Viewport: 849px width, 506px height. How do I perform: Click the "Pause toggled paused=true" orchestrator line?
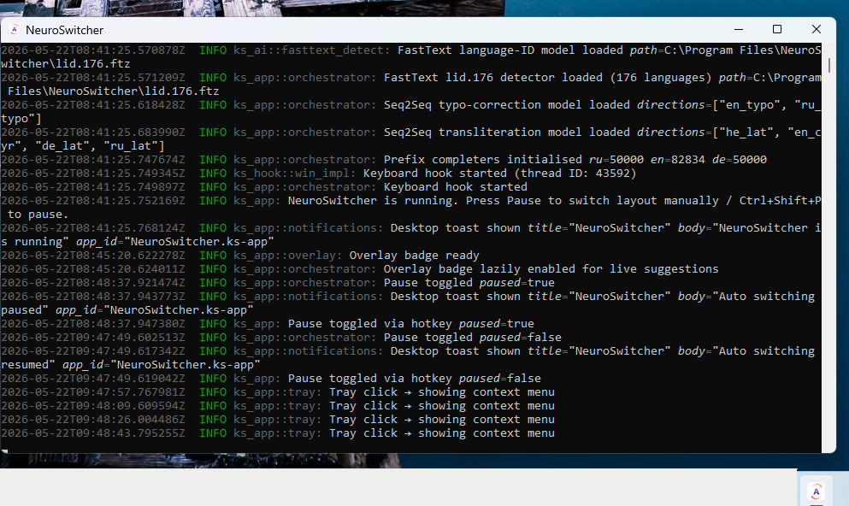[278, 283]
